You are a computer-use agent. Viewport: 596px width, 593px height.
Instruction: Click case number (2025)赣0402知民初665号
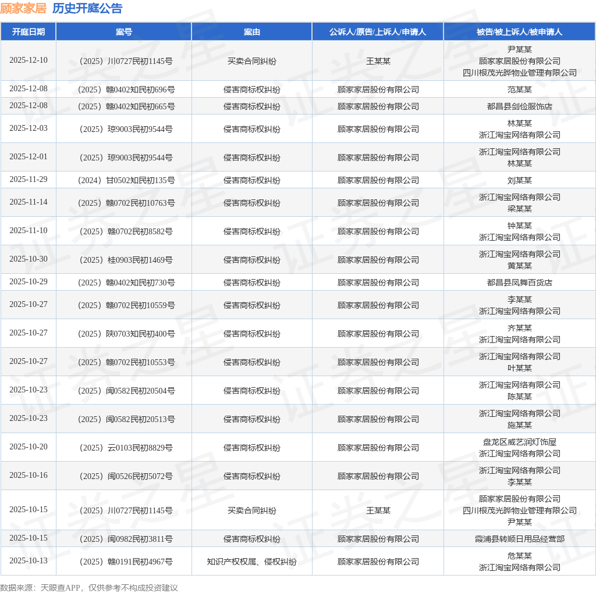click(x=126, y=106)
